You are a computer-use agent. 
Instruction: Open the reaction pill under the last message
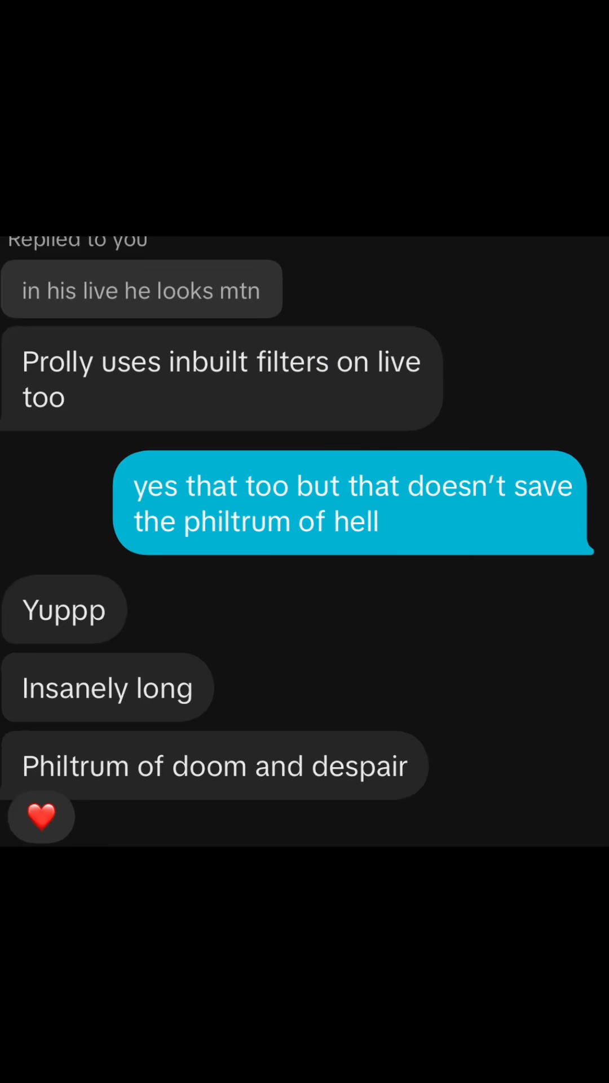coord(41,817)
